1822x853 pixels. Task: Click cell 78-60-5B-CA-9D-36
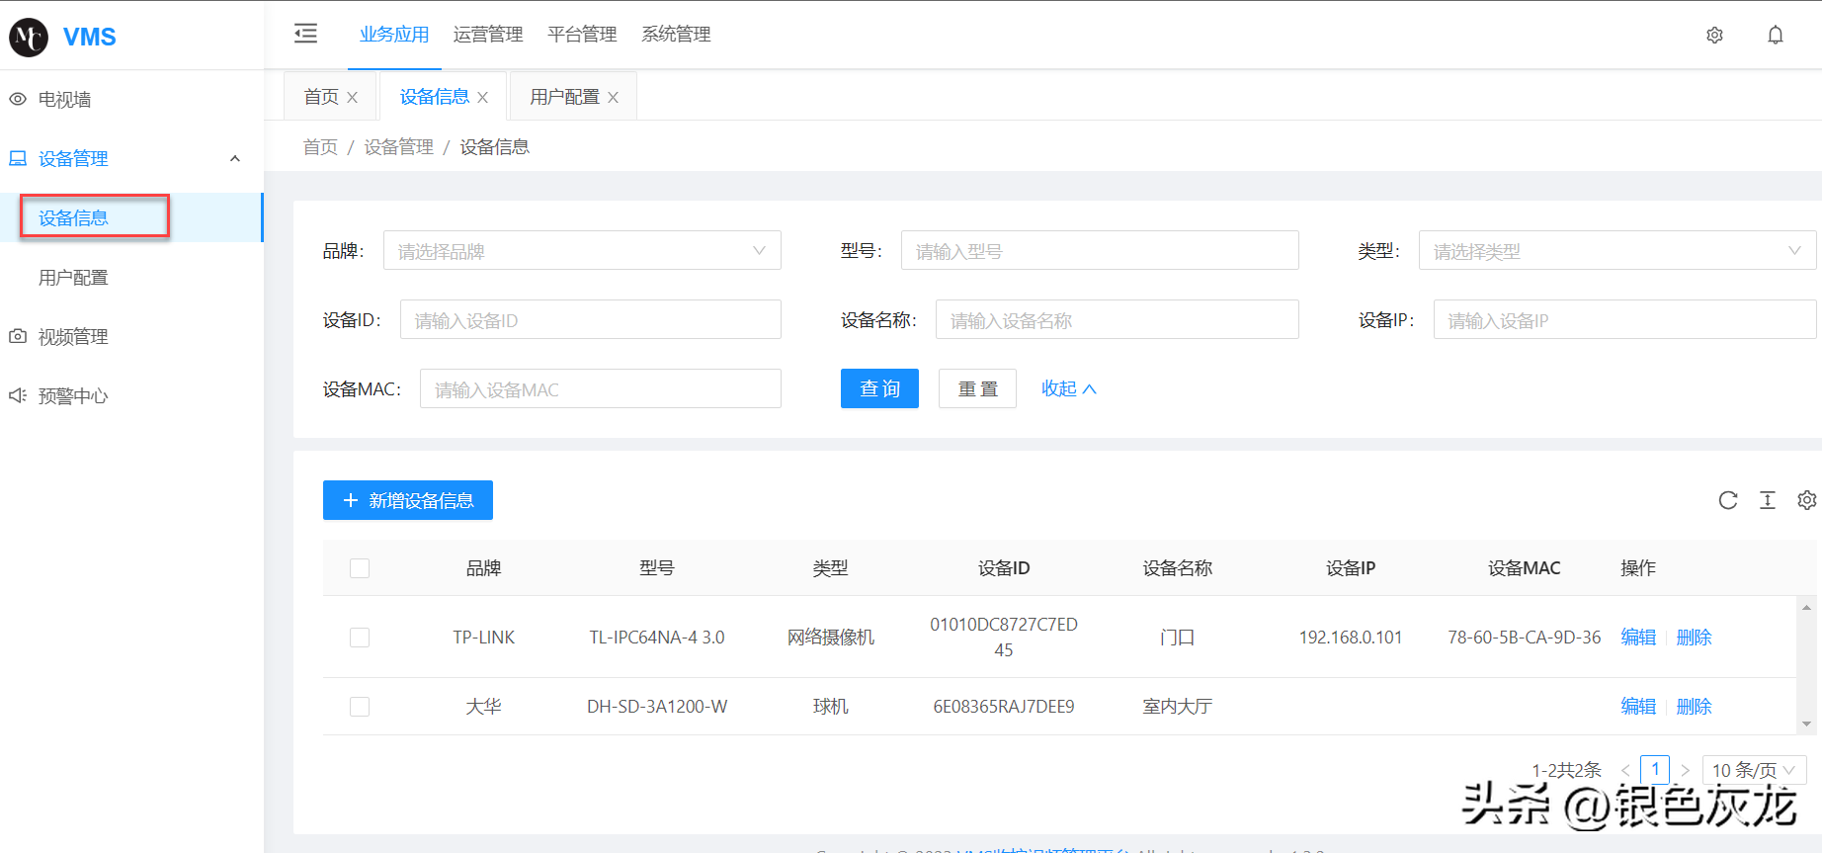[1525, 638]
